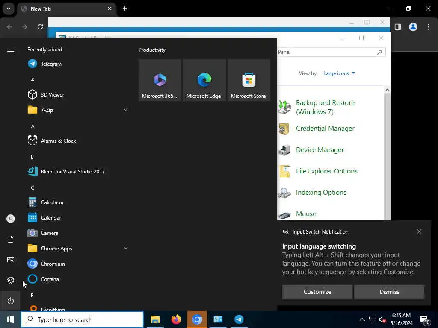Open Settings gear in Start sidebar

[x=10, y=280]
